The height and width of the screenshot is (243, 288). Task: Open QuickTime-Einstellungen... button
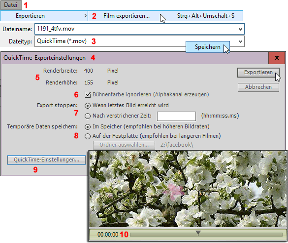[46, 160]
